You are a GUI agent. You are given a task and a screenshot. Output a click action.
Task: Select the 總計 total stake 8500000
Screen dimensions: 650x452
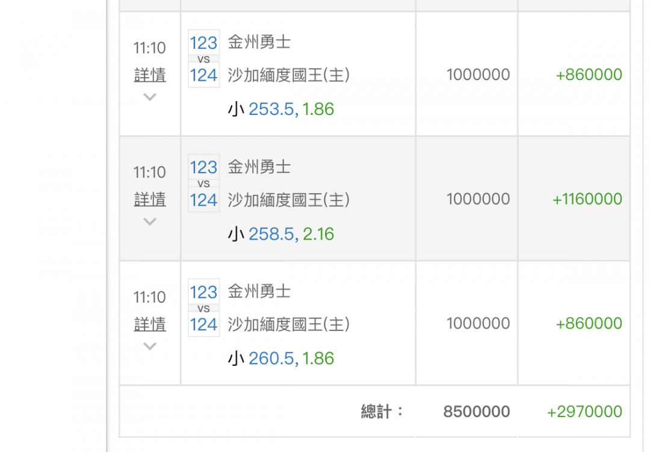477,412
